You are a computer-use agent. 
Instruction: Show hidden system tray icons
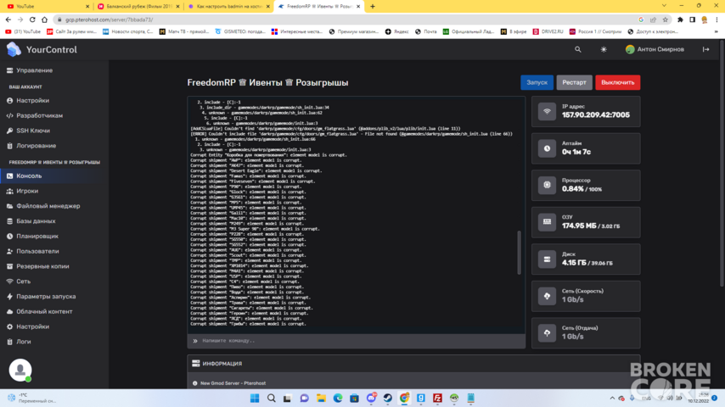click(612, 398)
